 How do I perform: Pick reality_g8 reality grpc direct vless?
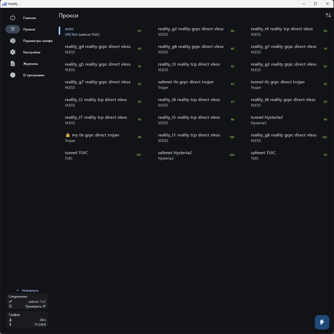click(x=289, y=138)
